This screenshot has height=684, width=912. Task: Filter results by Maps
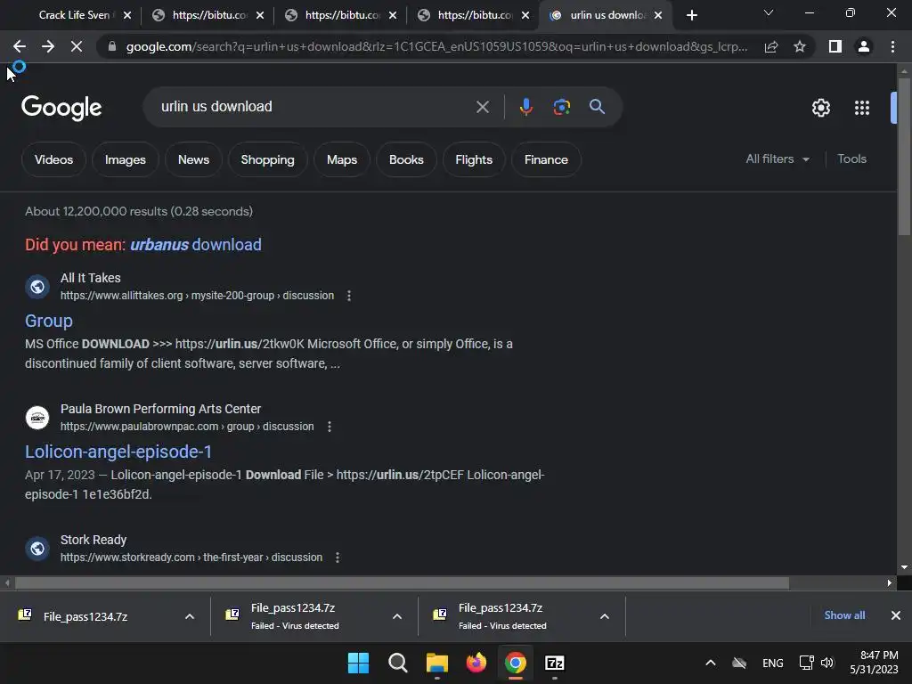coord(342,159)
